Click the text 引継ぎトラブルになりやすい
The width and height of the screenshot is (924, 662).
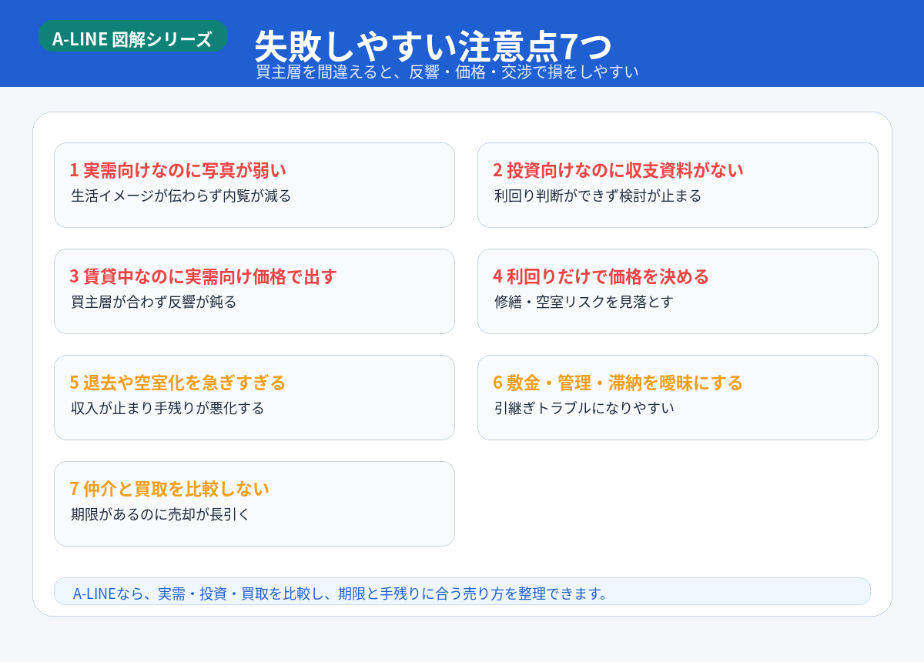click(x=584, y=408)
